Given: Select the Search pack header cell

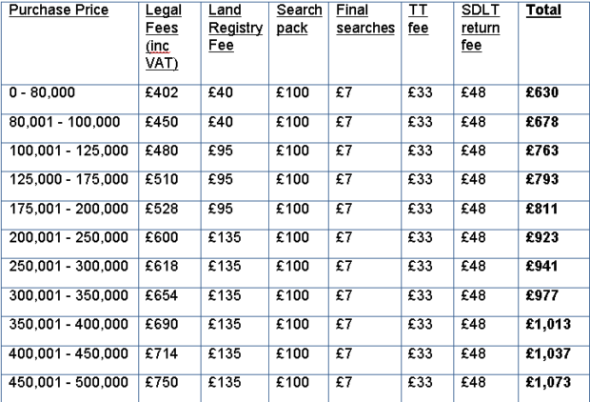Looking at the screenshot, I should pyautogui.click(x=299, y=19).
